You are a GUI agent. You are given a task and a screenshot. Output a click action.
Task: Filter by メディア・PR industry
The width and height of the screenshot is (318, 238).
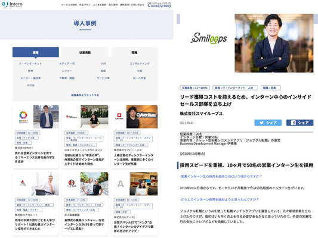[x=67, y=64]
